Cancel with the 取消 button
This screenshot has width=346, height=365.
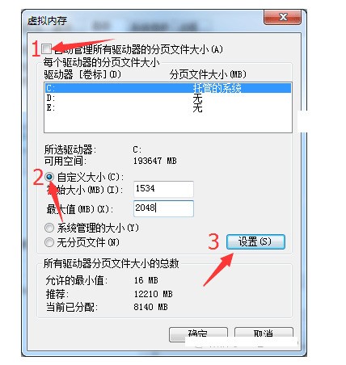click(x=264, y=334)
